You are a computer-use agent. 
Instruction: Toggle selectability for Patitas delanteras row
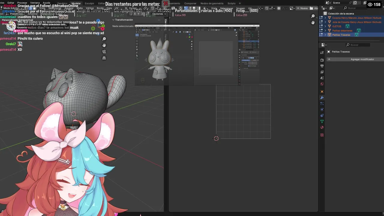[x=321, y=31]
